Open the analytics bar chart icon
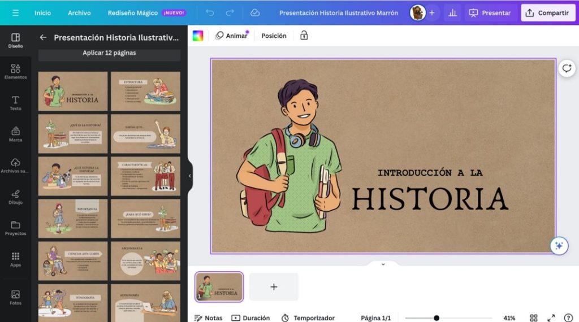This screenshot has height=322, width=579. [x=452, y=12]
